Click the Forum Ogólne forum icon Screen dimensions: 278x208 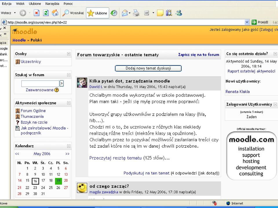click(18, 111)
